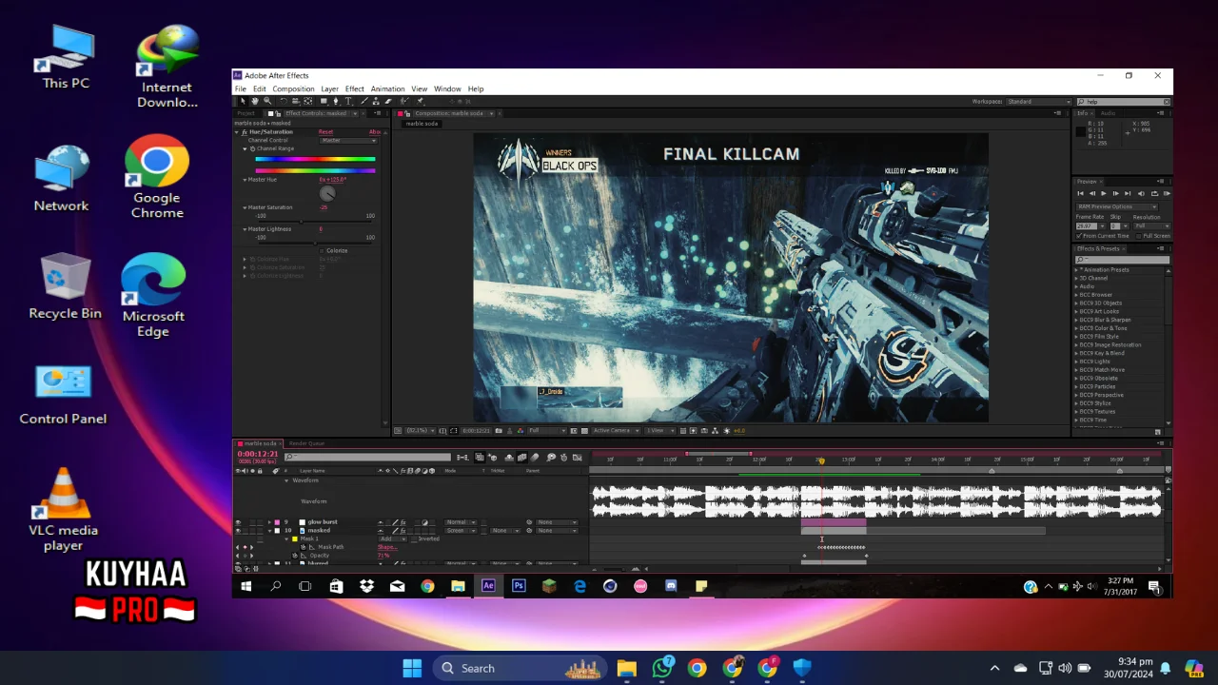This screenshot has height=685, width=1218.
Task: Select the Zoom magnifier tool
Action: point(267,101)
